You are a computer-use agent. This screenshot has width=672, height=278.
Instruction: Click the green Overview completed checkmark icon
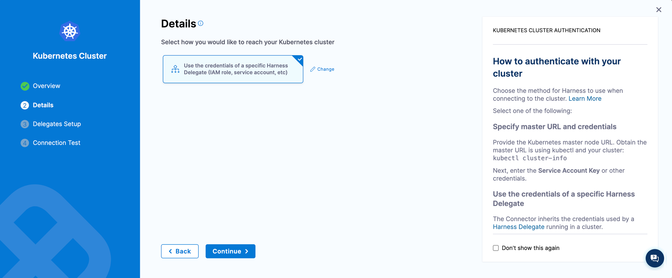point(25,86)
